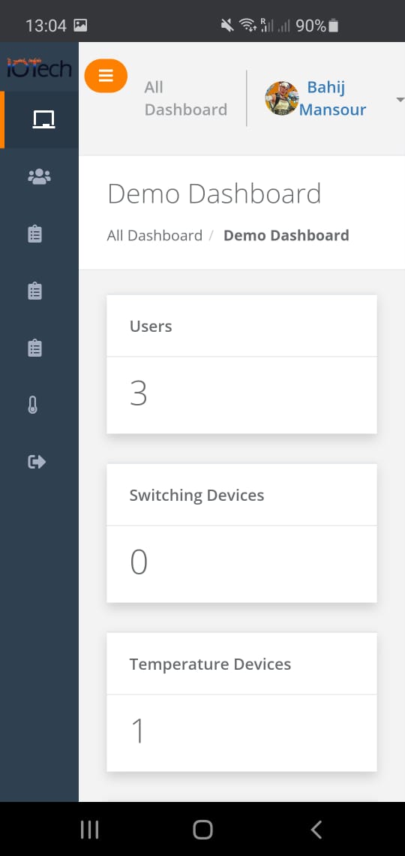Tap the Android back arrow
The image size is (405, 856).
(316, 829)
